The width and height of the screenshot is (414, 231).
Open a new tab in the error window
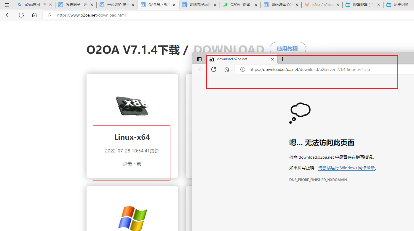(283, 59)
